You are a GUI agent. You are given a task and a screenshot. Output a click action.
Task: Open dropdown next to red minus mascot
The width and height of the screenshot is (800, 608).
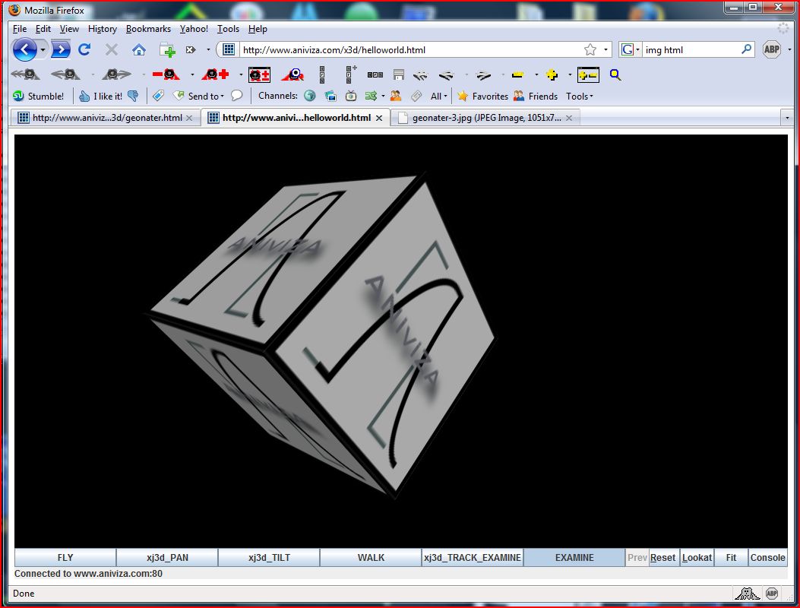coord(192,75)
